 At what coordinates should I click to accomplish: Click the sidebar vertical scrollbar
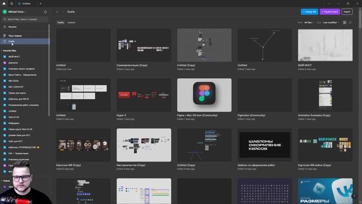pos(49,70)
